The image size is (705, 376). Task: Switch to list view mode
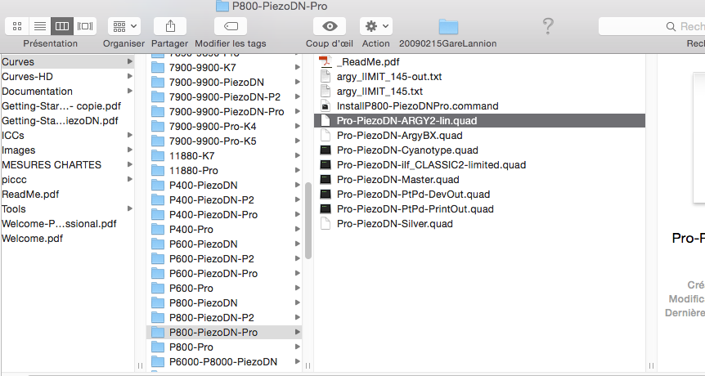39,26
